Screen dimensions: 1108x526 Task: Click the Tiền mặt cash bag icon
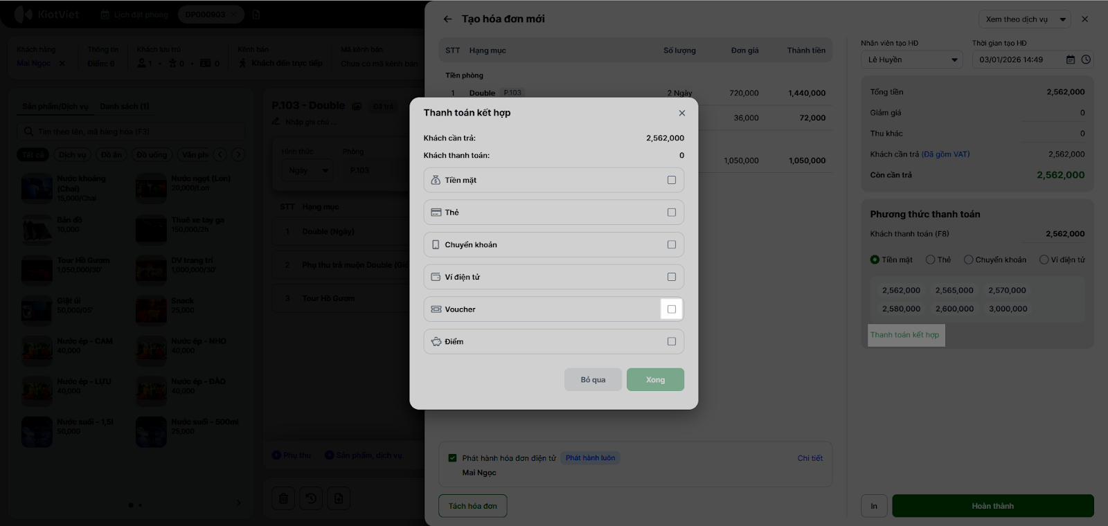(x=436, y=180)
